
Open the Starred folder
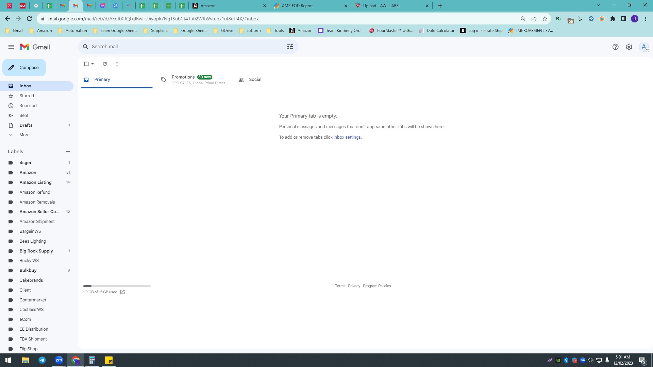[x=37, y=96]
